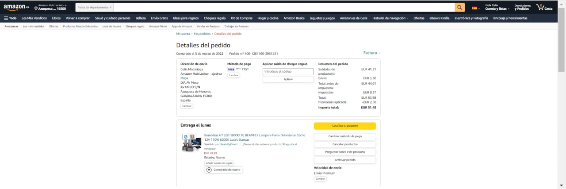Select Los Más Vendidos in navigation bar
The height and width of the screenshot is (189, 566).
(34, 18)
